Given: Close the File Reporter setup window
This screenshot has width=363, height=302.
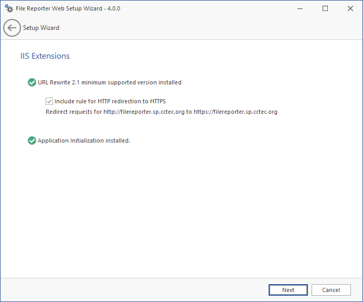Looking at the screenshot, I should (349, 8).
